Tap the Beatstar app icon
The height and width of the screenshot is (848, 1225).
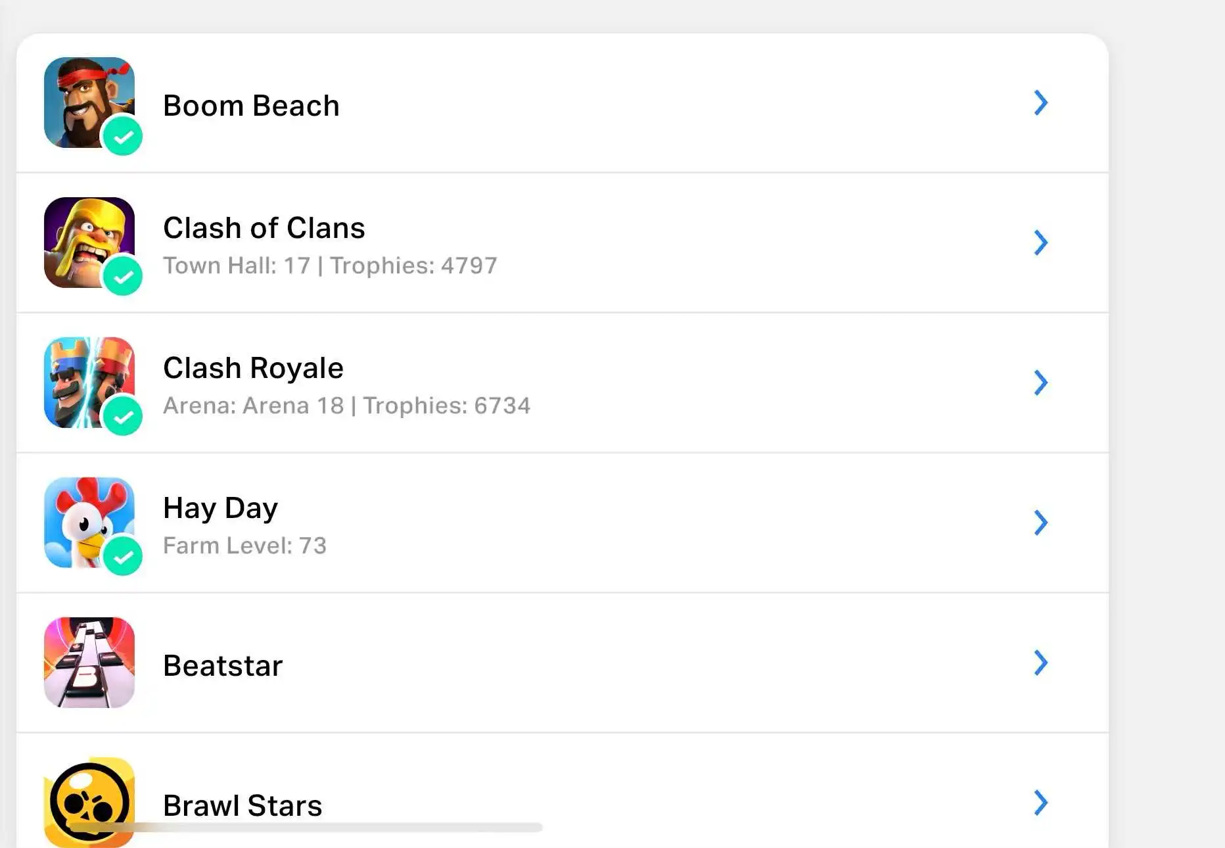point(89,662)
